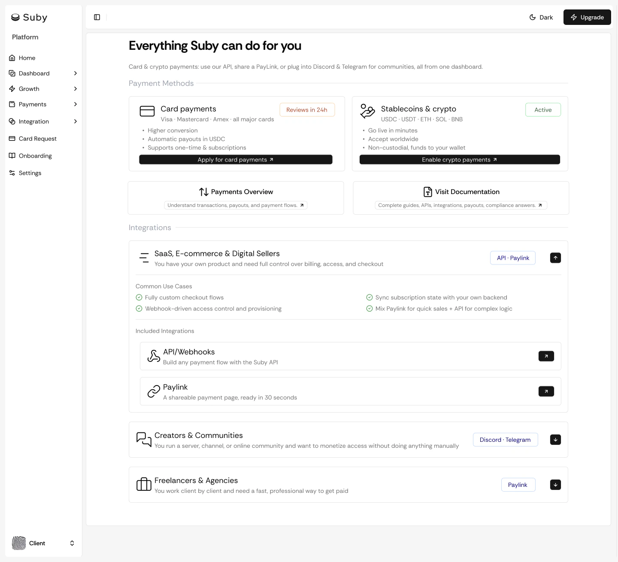Expand the Creators & Communities section
Viewport: 618px width, 562px height.
click(x=555, y=440)
